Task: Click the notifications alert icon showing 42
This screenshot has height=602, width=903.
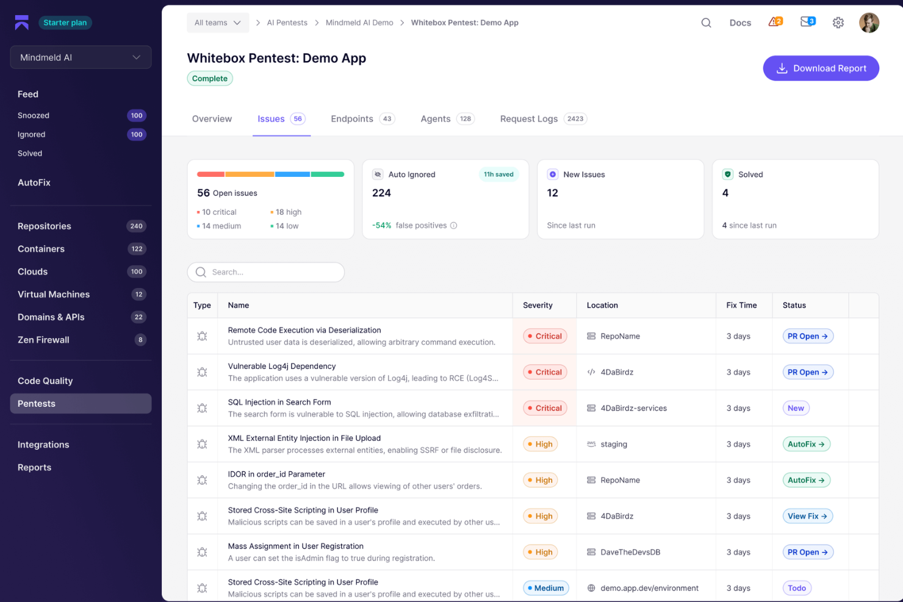Action: 774,22
